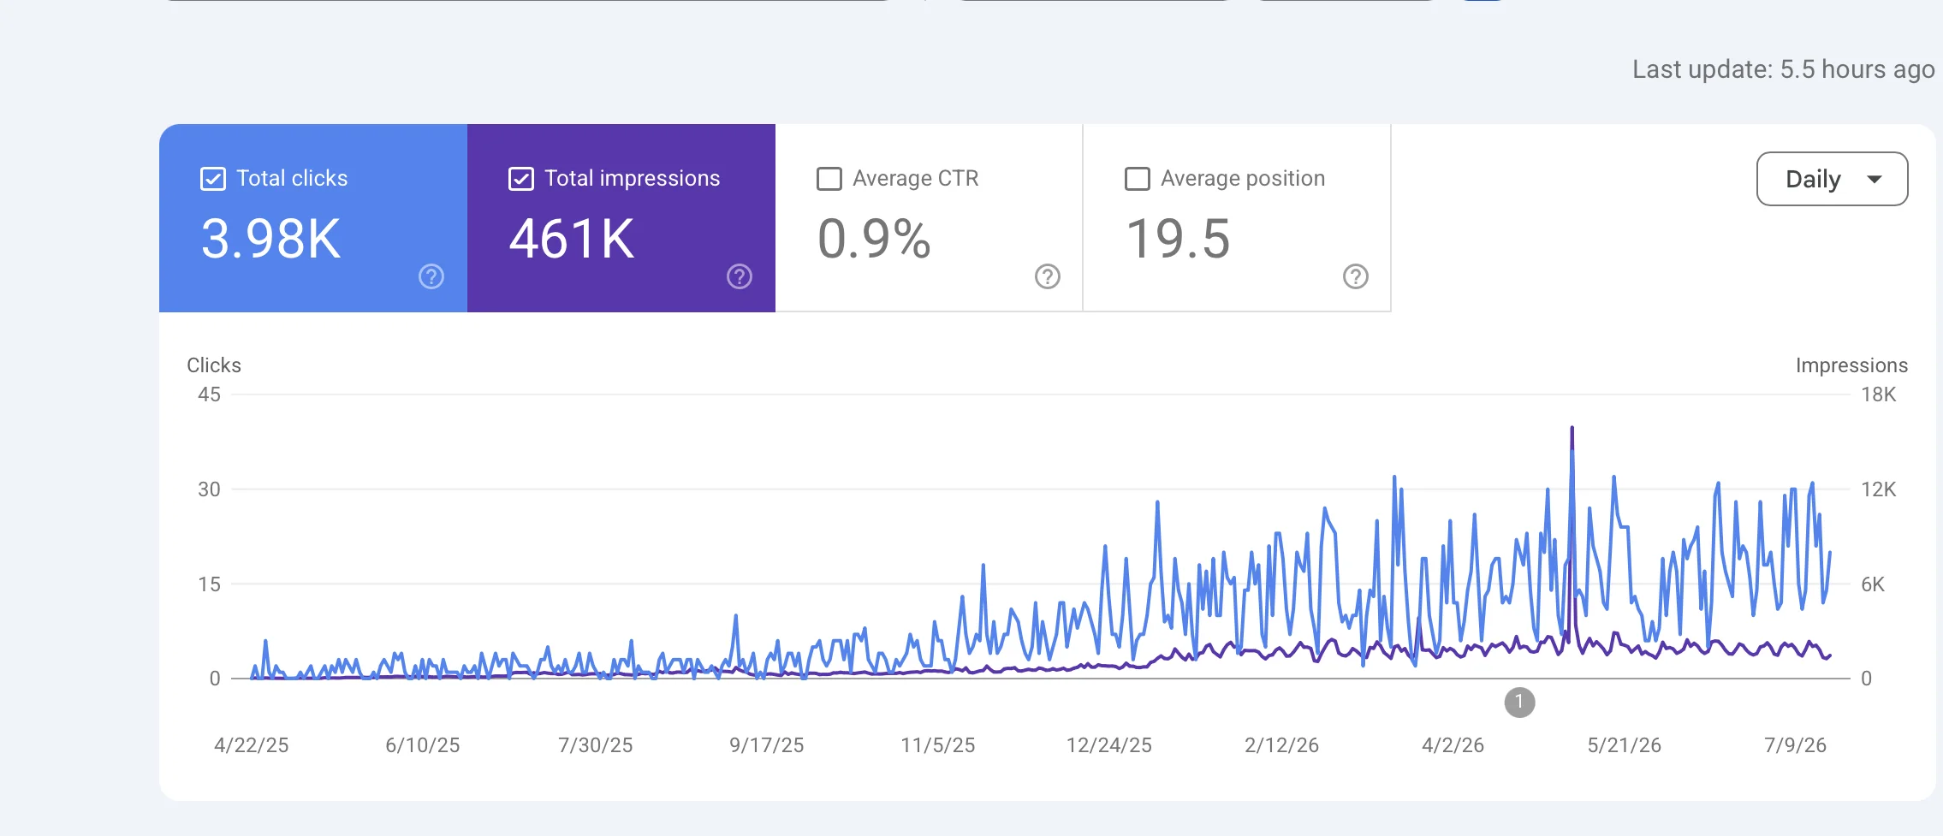
Task: Click the 30 clicks axis label
Action: [210, 489]
